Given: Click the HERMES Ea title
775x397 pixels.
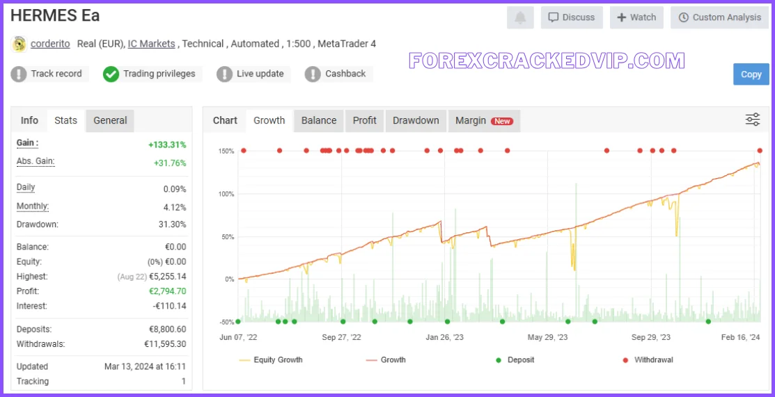Looking at the screenshot, I should click(55, 15).
